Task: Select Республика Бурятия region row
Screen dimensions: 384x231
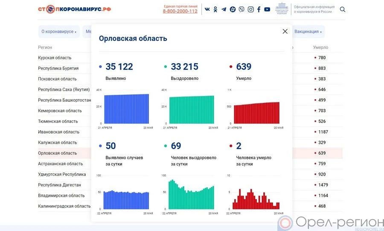Action: (58, 68)
